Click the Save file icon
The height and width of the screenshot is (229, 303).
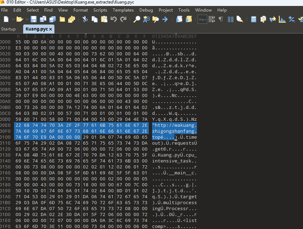[x=34, y=19]
